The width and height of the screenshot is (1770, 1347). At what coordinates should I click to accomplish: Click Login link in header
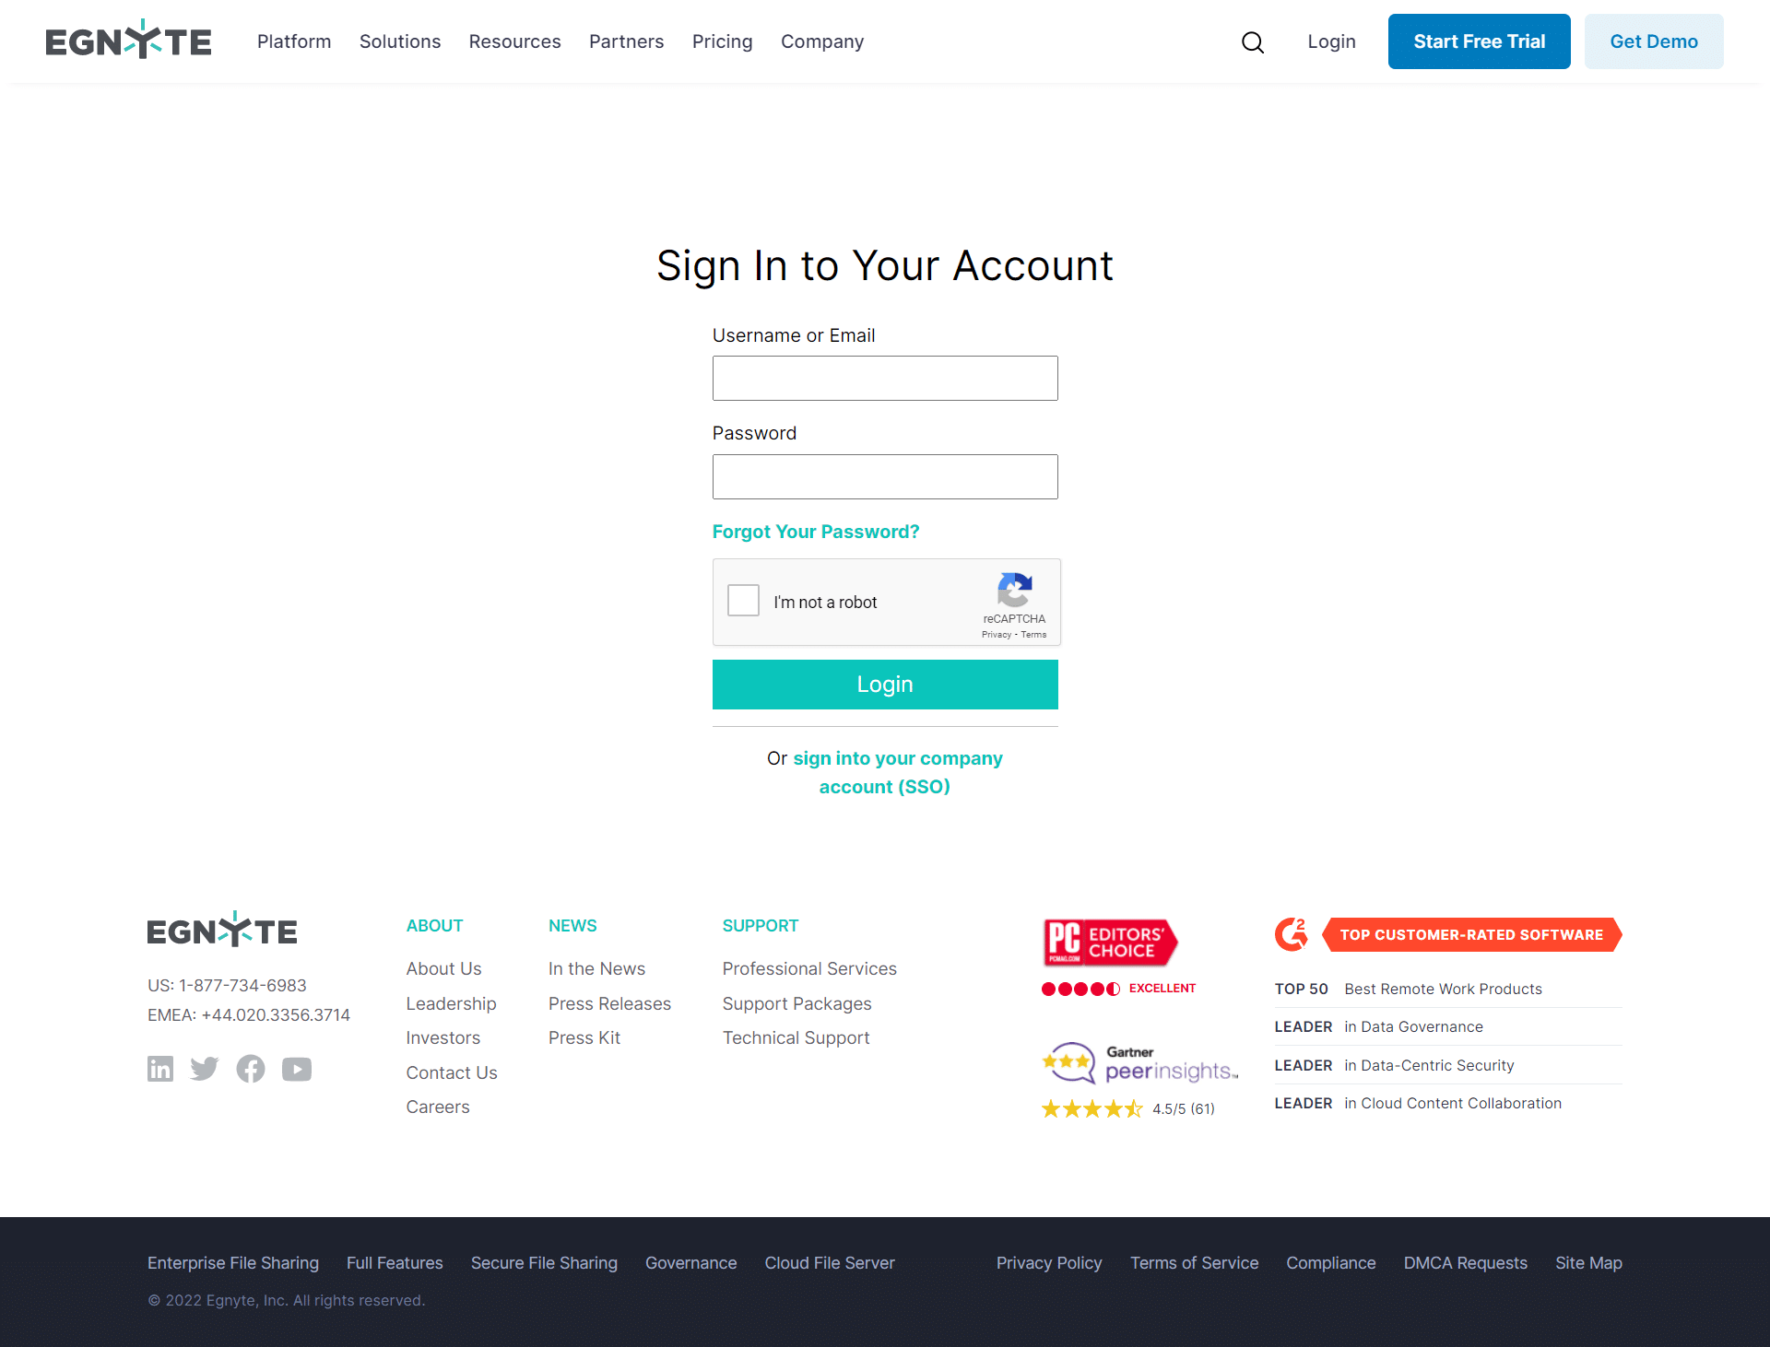[1331, 41]
